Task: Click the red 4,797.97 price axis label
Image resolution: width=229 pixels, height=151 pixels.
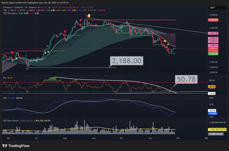Action: click(x=213, y=20)
